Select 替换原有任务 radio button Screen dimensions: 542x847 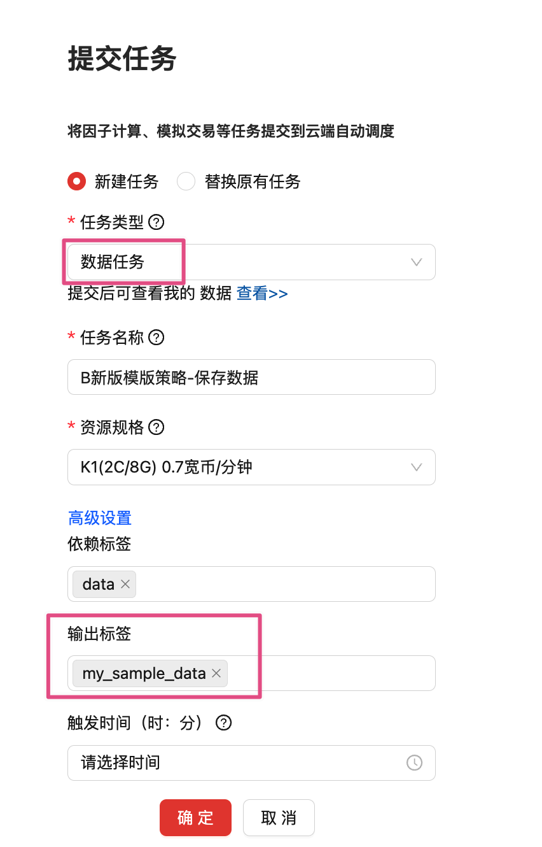pyautogui.click(x=186, y=181)
